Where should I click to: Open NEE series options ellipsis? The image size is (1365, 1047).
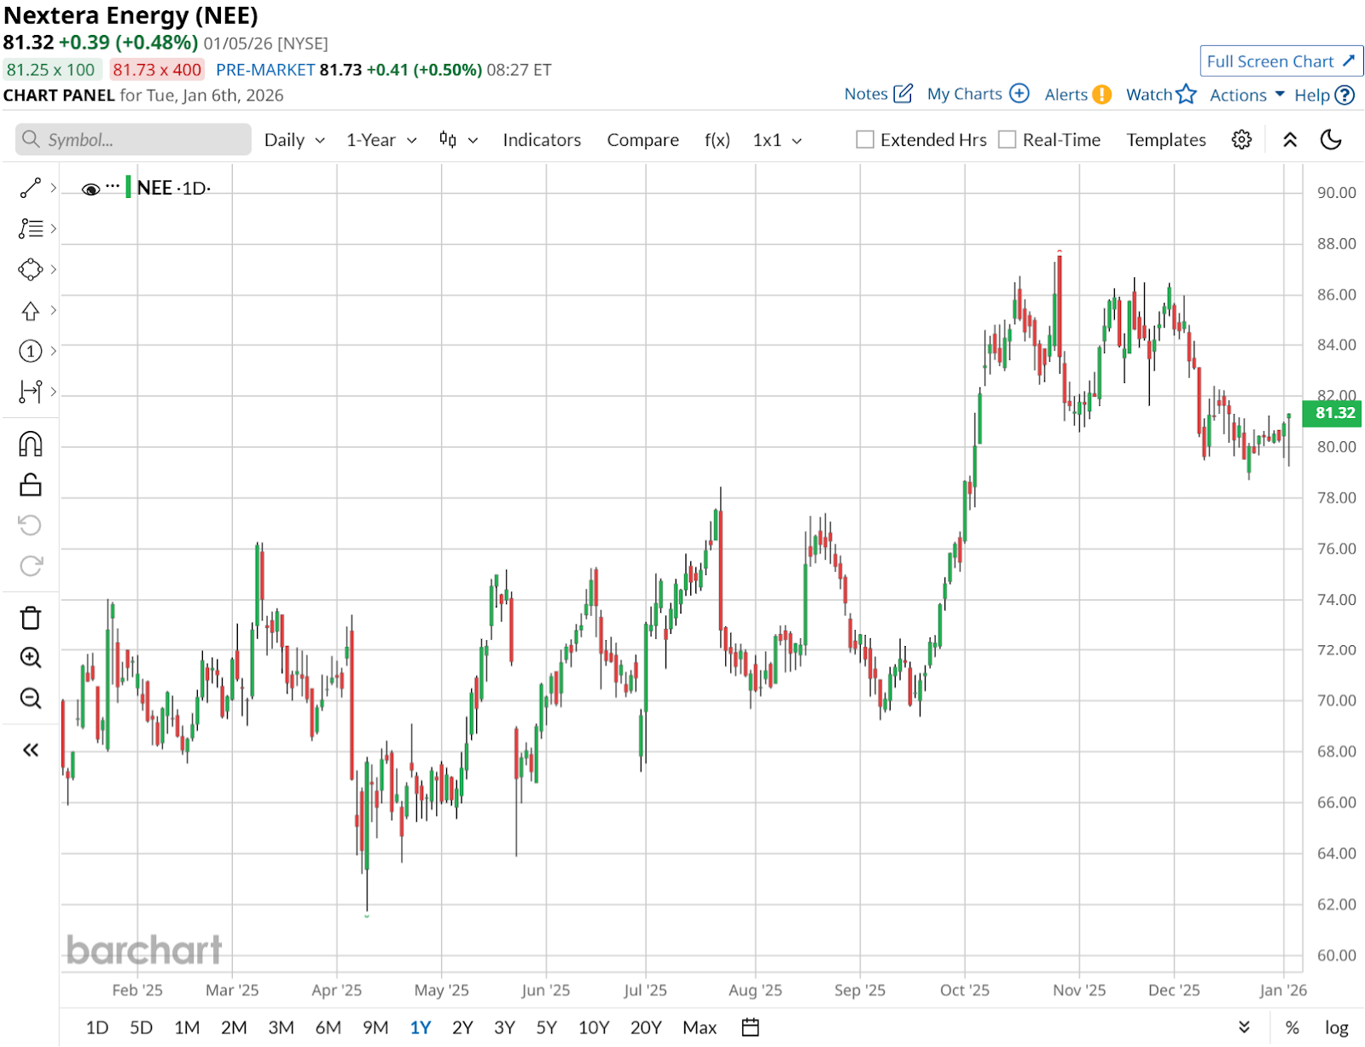click(113, 186)
